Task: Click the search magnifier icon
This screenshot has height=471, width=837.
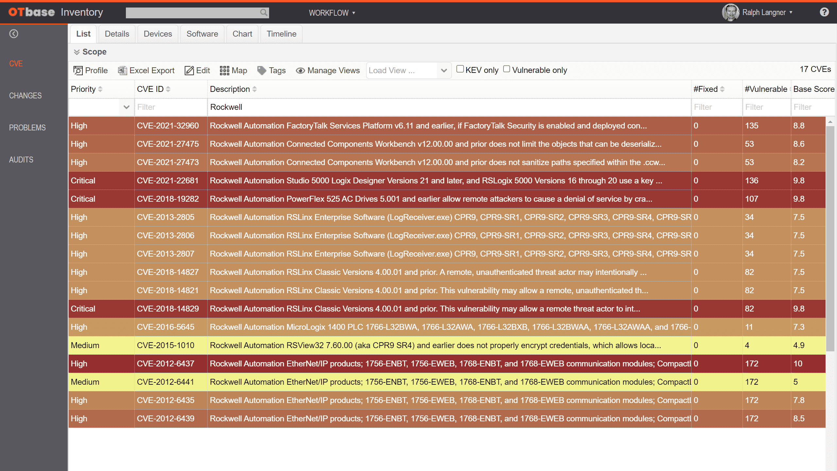Action: pyautogui.click(x=264, y=13)
